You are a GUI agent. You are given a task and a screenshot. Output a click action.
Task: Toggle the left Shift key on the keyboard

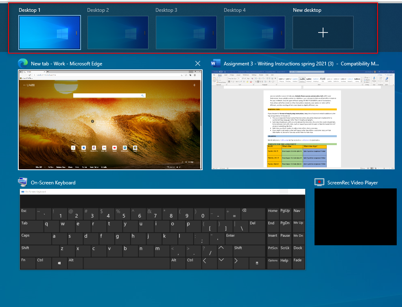tap(39, 251)
